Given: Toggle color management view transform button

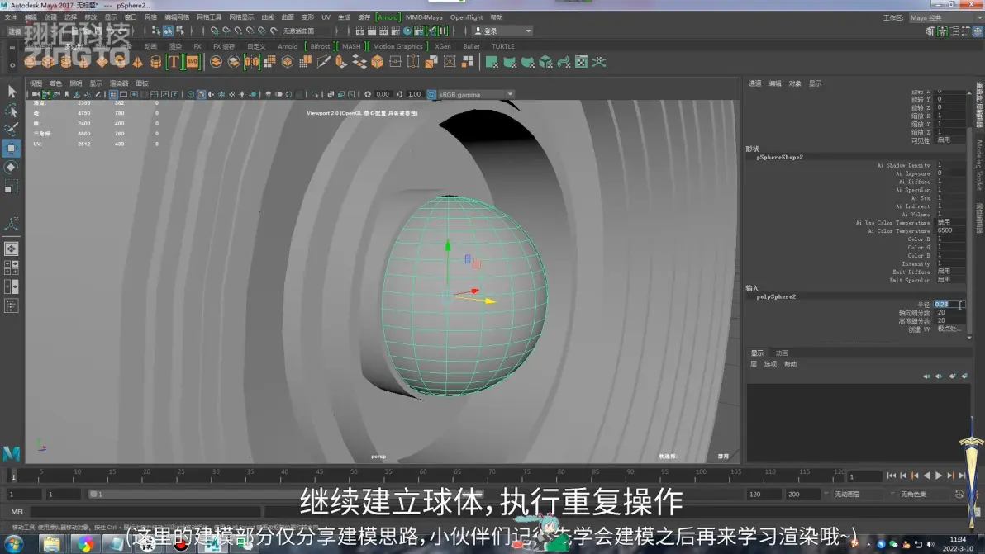Looking at the screenshot, I should coord(431,95).
